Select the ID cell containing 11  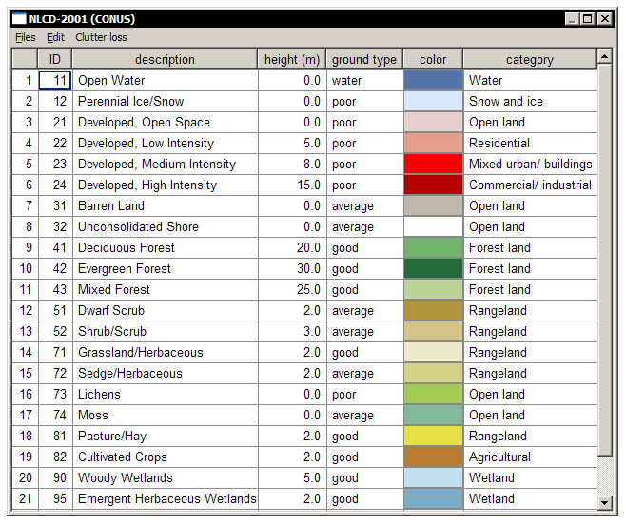tap(55, 81)
